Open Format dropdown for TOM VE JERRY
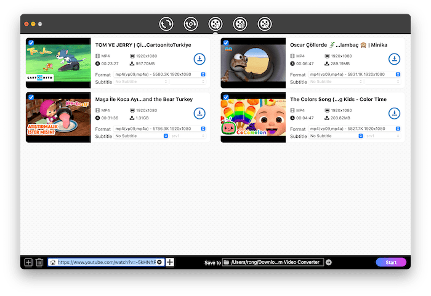The height and width of the screenshot is (296, 431). click(159, 74)
